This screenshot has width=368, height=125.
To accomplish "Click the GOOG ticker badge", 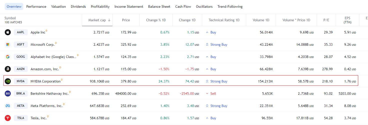I will click(21, 57).
